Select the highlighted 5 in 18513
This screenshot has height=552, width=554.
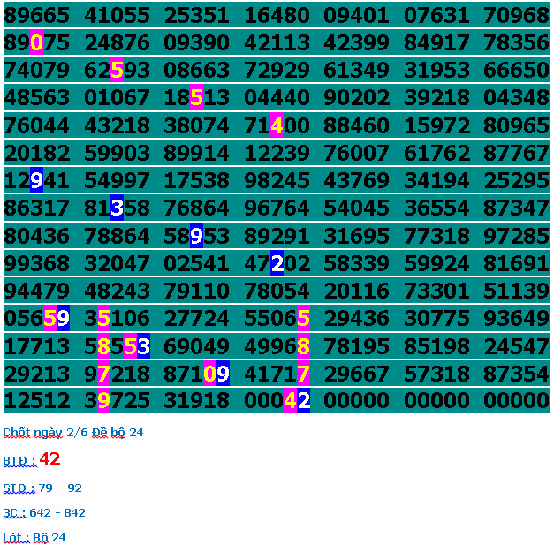pos(196,98)
